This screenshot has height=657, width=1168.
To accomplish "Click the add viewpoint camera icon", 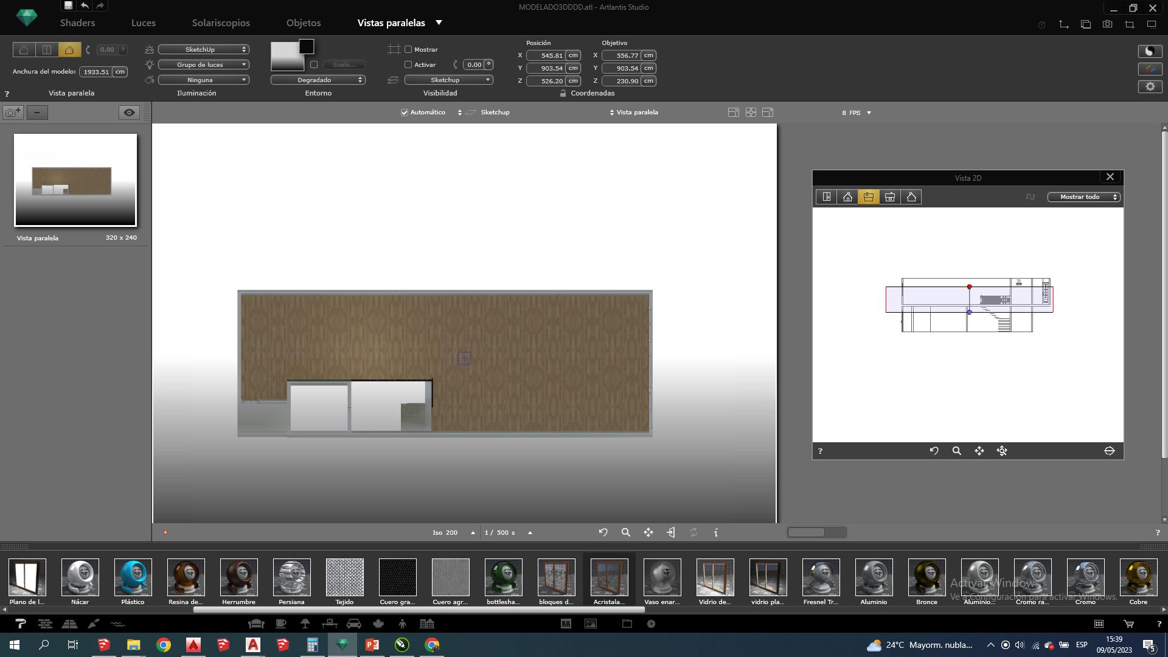I will (x=13, y=113).
